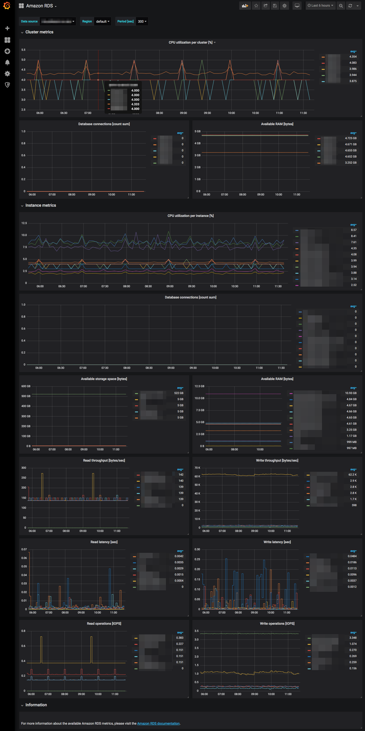Open Dashboard settings gear in top bar
This screenshot has height=731, width=365.
285,6
